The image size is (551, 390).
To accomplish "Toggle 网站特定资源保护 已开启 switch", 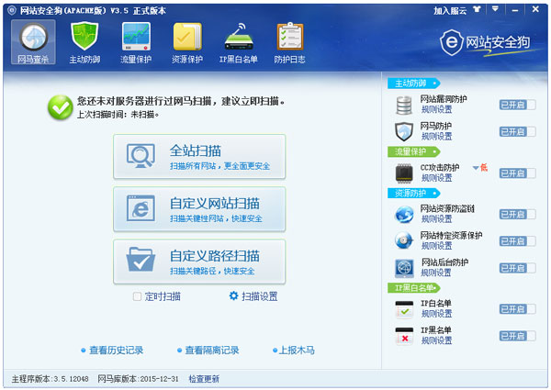I will (517, 241).
